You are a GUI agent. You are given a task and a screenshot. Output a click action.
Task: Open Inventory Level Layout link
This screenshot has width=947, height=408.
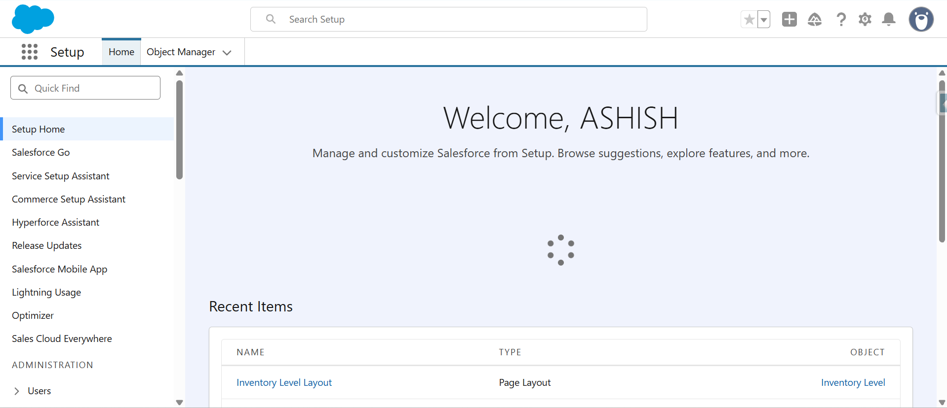[284, 382]
